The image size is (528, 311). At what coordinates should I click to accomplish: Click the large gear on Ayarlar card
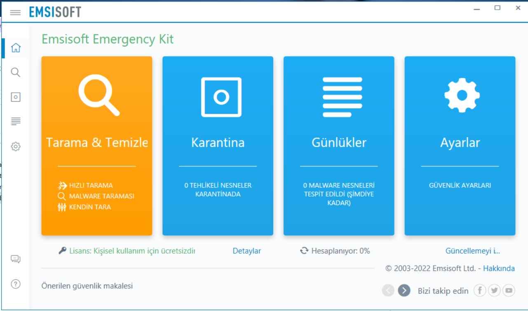tap(462, 95)
